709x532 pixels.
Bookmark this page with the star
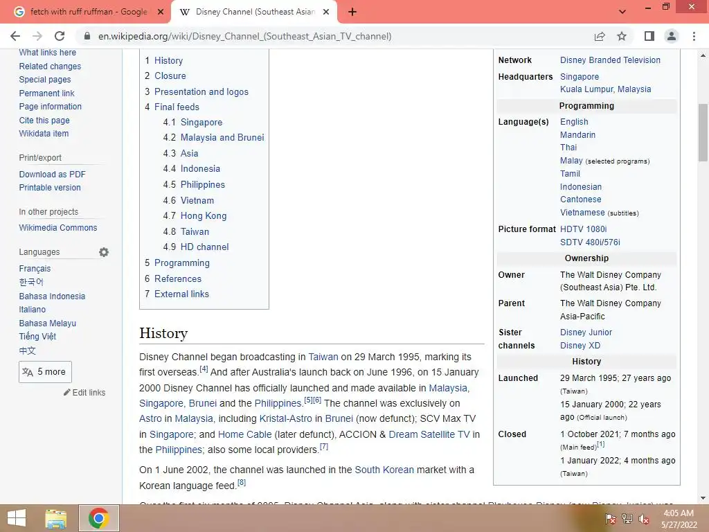click(x=622, y=36)
